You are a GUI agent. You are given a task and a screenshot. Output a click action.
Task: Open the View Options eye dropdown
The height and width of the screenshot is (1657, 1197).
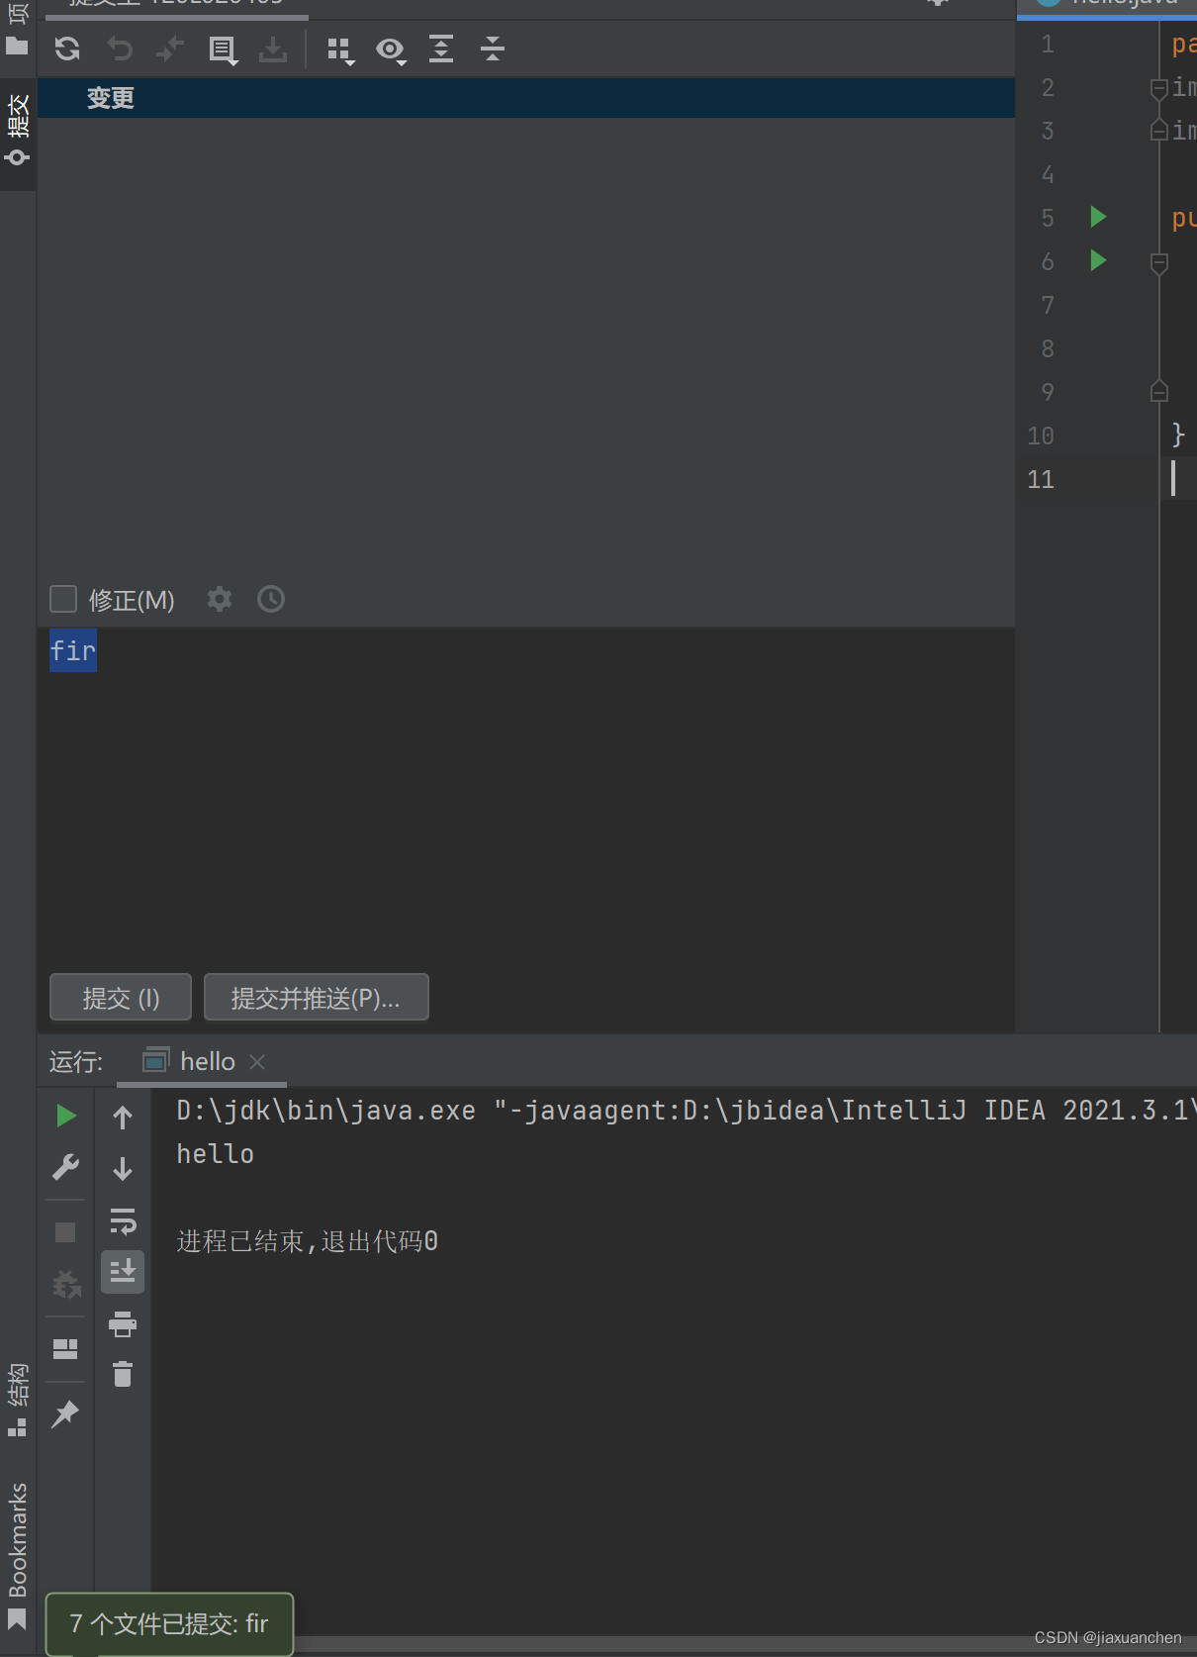coord(391,50)
